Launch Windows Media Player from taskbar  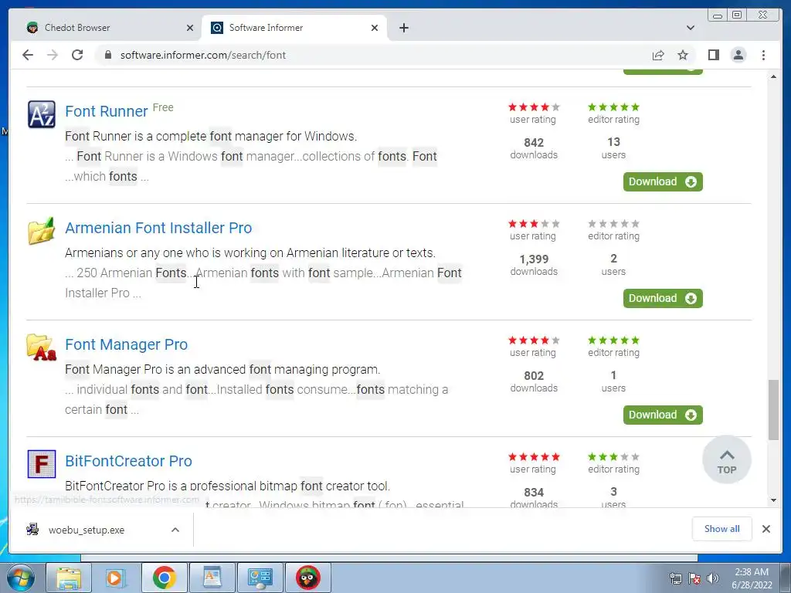(116, 578)
